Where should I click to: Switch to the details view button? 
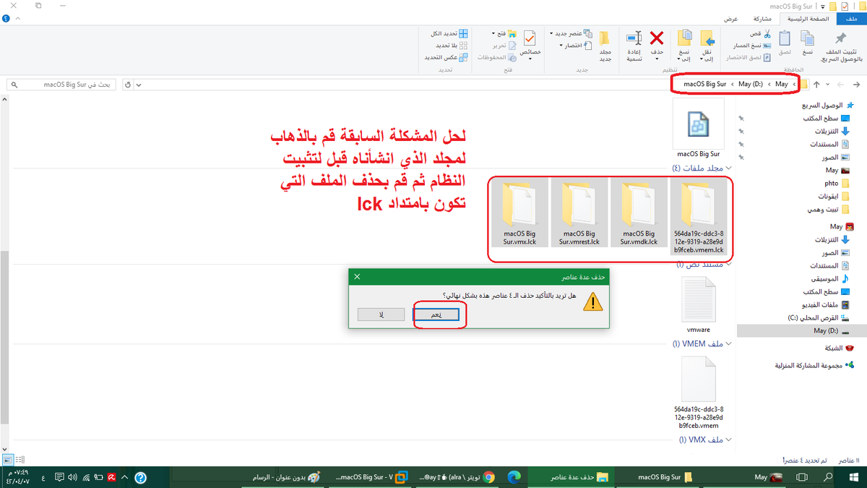coord(20,459)
